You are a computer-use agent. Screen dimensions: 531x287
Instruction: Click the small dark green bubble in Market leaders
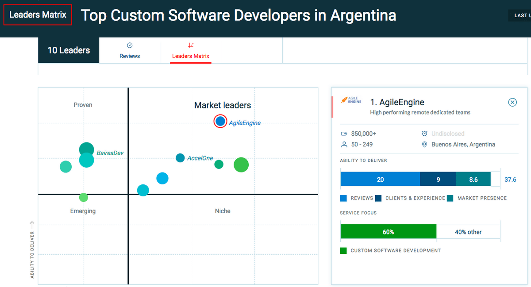click(219, 164)
